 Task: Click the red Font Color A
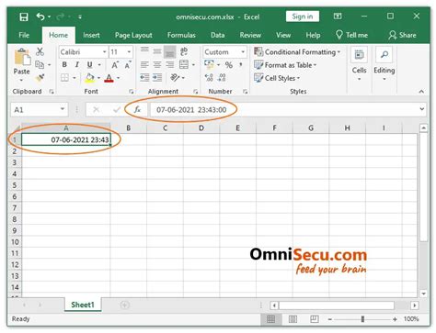point(109,78)
